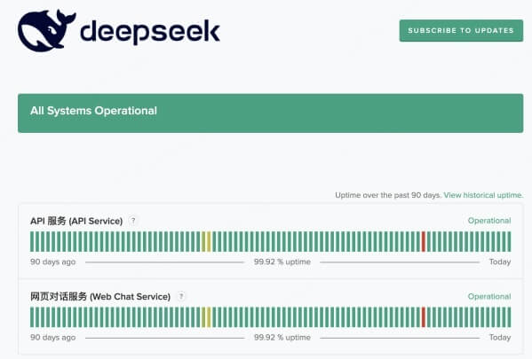Click the API Service title text
Screen dimensions: 532x359
coord(76,221)
